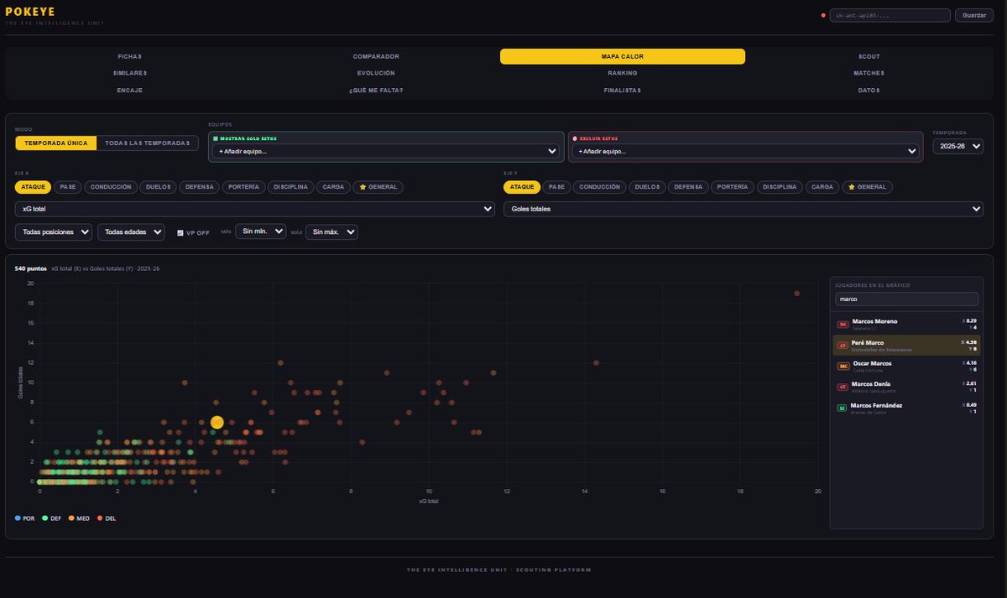
Task: Select DEFENSA category for Eje Y
Action: (688, 187)
